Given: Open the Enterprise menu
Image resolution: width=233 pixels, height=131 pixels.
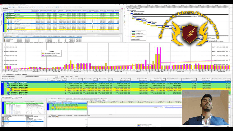Looking at the screenshot, I should click(x=15, y=6).
